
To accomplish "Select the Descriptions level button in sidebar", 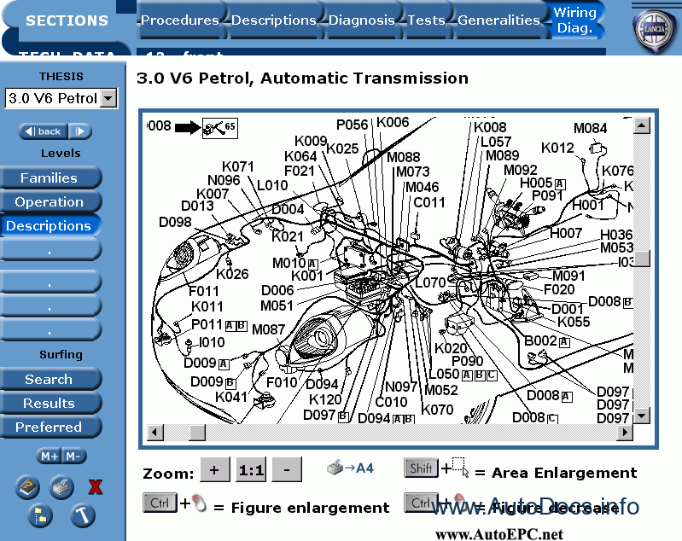I will (x=50, y=226).
